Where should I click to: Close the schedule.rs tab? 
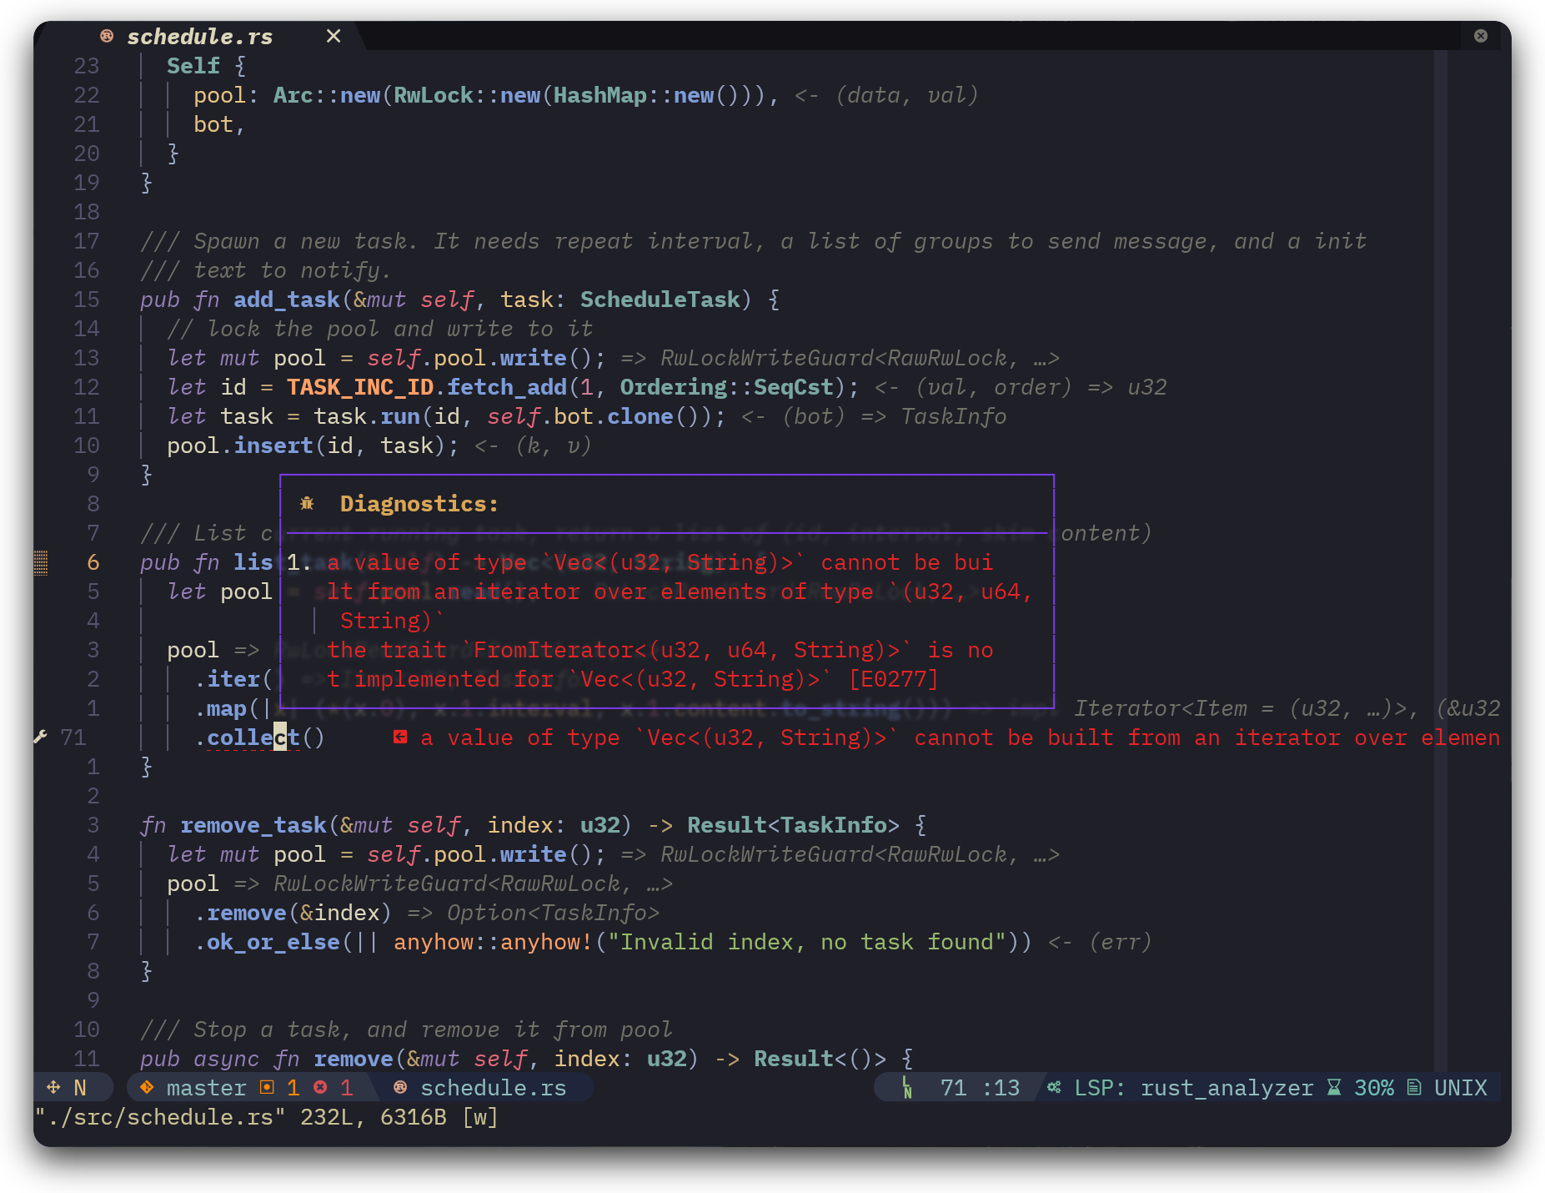(x=334, y=36)
